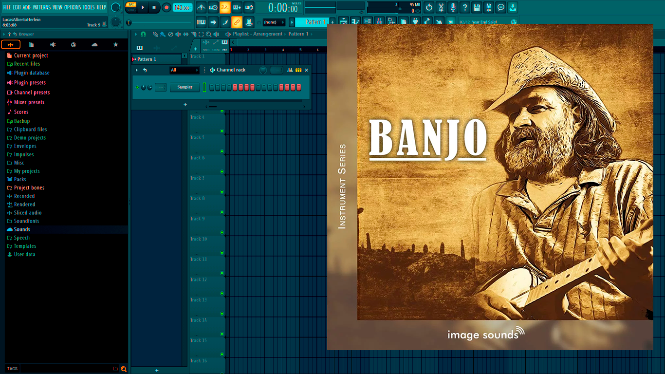The height and width of the screenshot is (374, 665).
Task: Toggle overdub recording icon
Action: click(237, 7)
